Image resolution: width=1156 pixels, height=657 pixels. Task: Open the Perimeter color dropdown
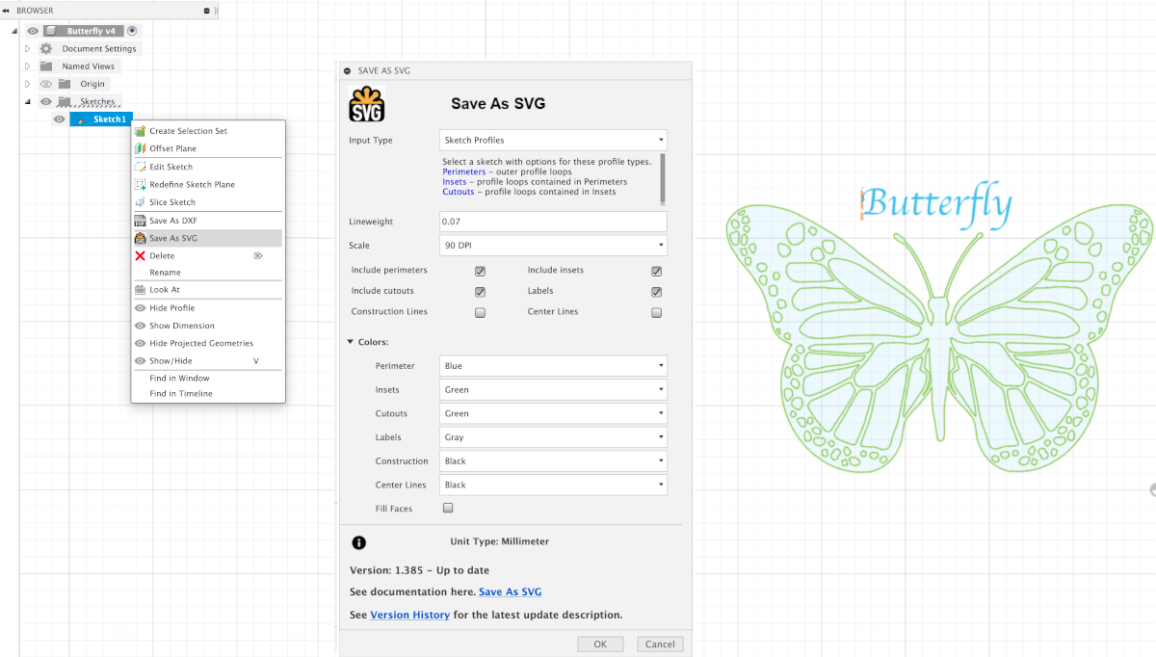[553, 366]
